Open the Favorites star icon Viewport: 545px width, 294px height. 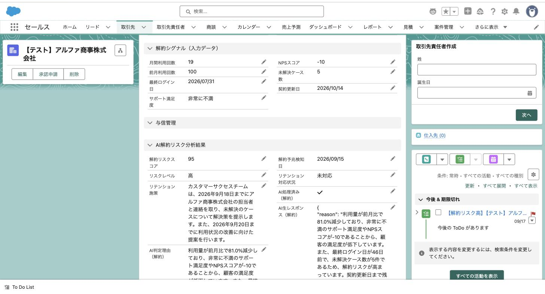pyautogui.click(x=446, y=11)
